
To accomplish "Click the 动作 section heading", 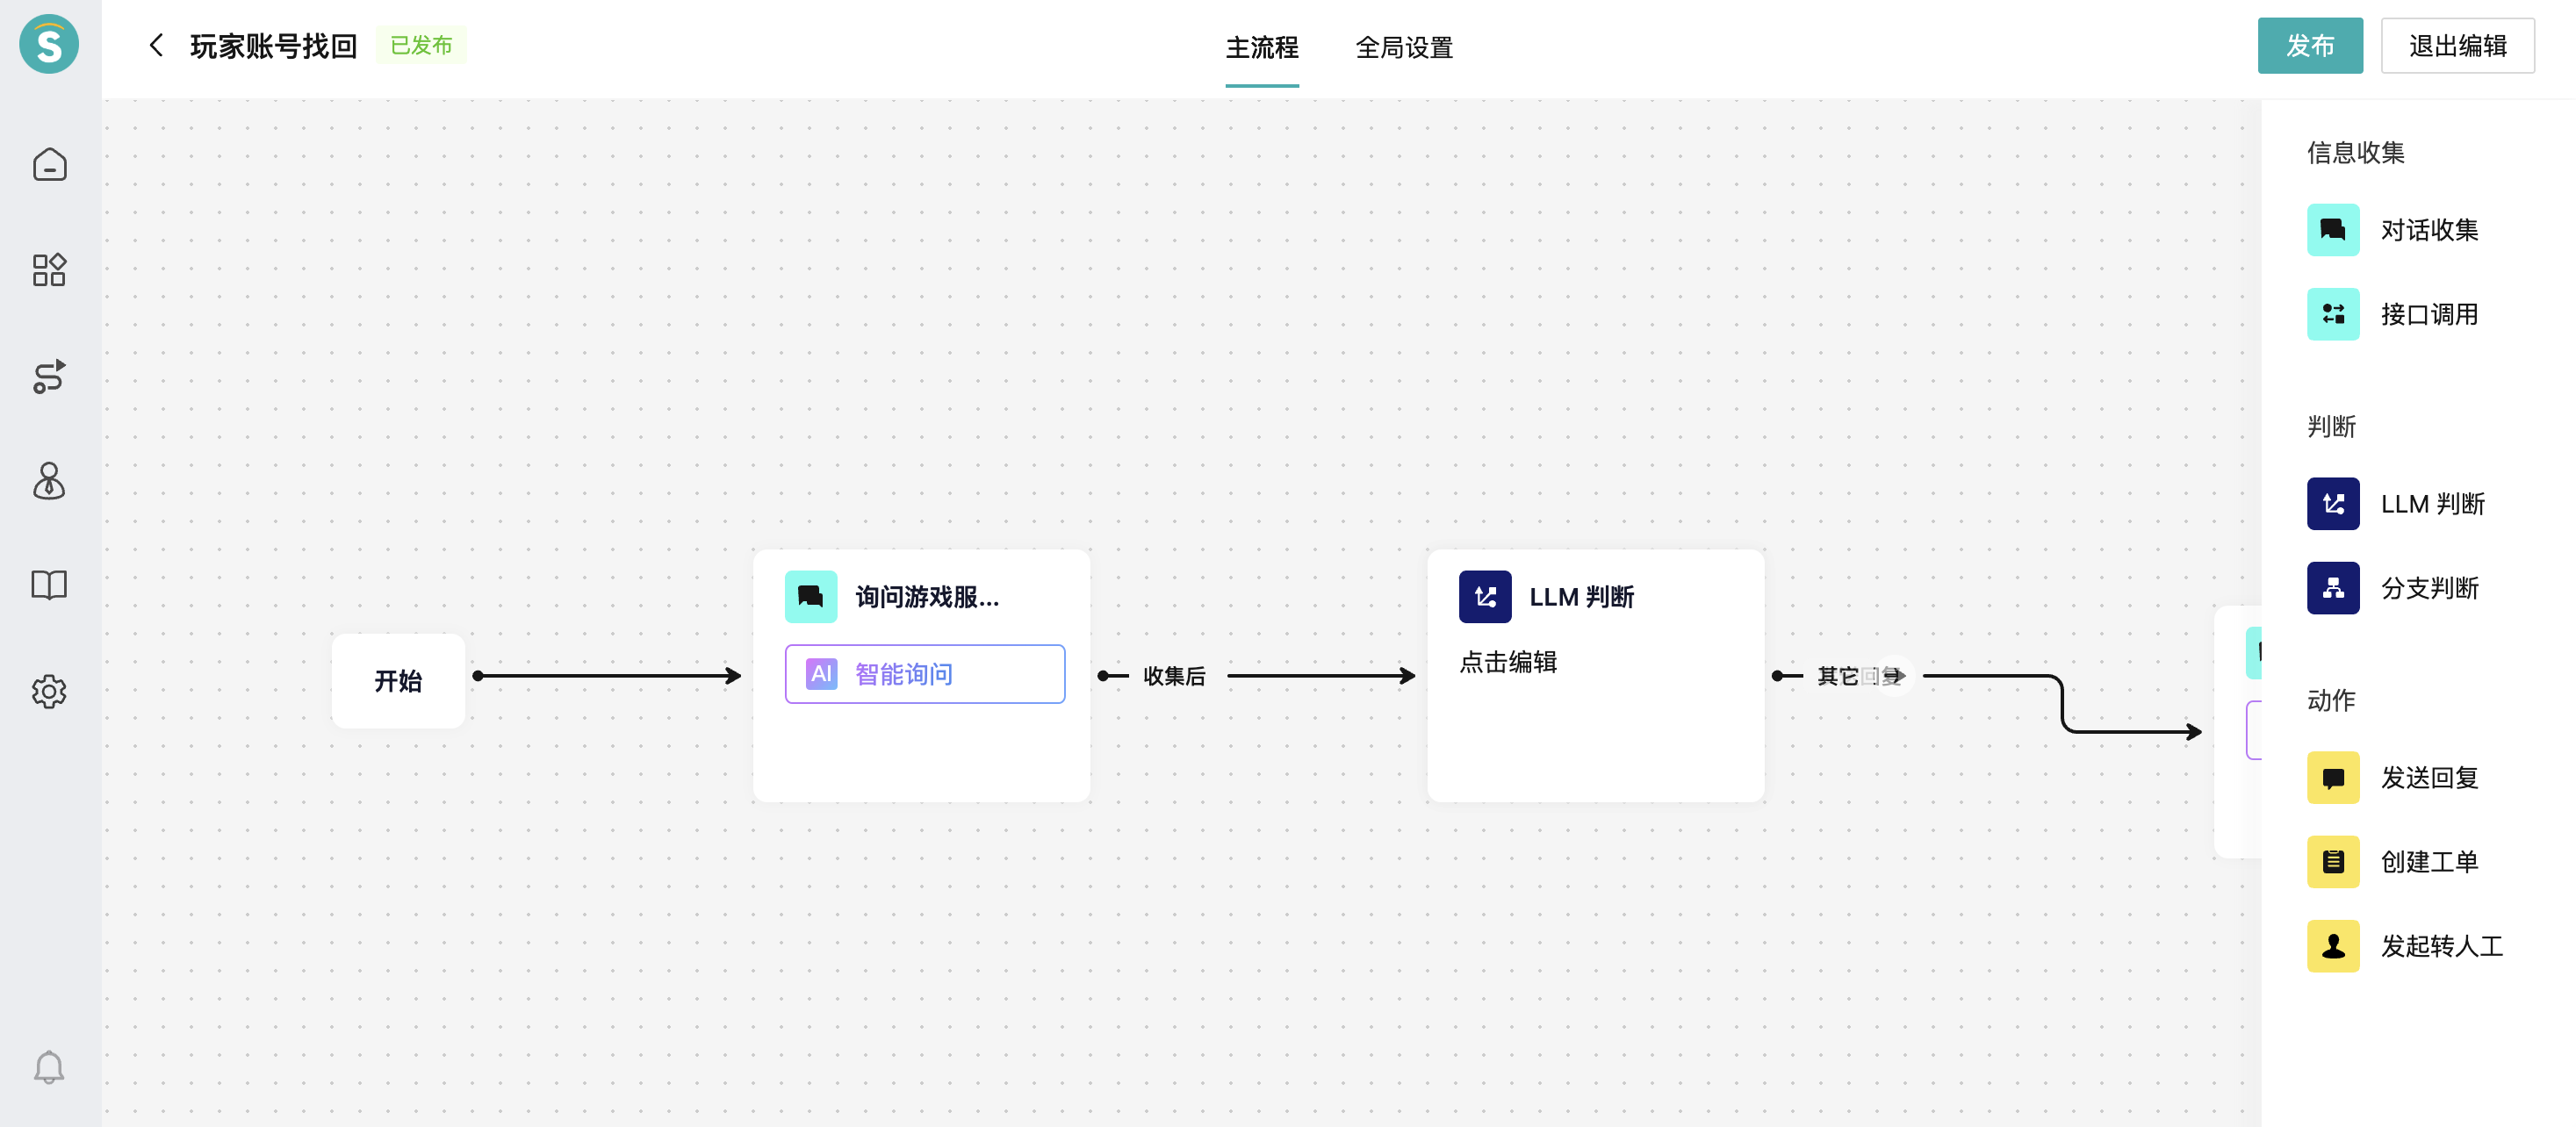I will click(x=2331, y=701).
